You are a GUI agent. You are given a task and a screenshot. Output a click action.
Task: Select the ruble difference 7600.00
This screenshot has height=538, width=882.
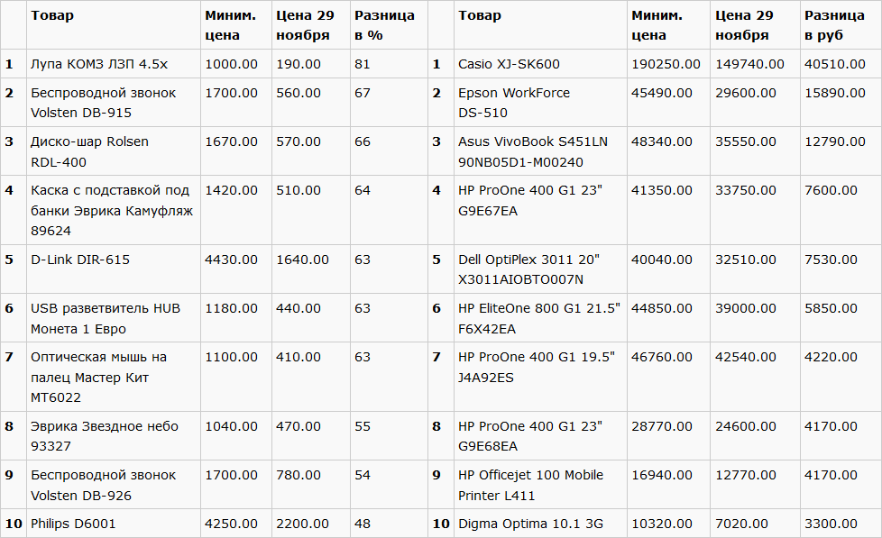tap(831, 190)
